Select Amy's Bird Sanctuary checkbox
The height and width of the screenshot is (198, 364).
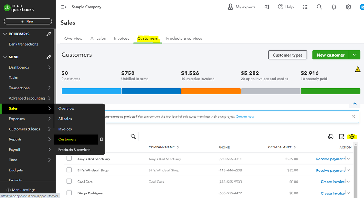point(69,159)
